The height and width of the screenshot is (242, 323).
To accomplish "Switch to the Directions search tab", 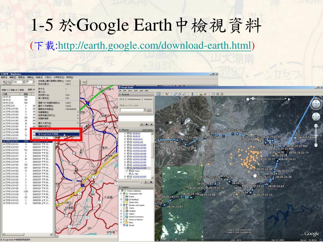I will [148, 99].
